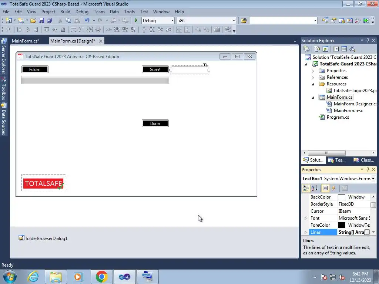Open Chrome from the taskbar
Image resolution: width=379 pixels, height=284 pixels.
[x=101, y=277]
